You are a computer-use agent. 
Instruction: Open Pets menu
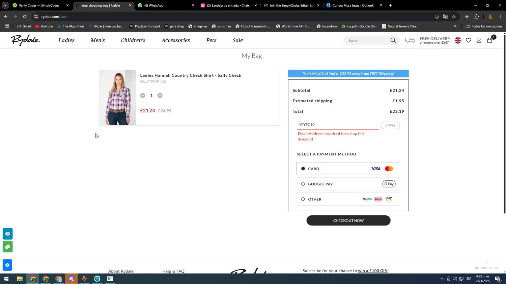(211, 40)
